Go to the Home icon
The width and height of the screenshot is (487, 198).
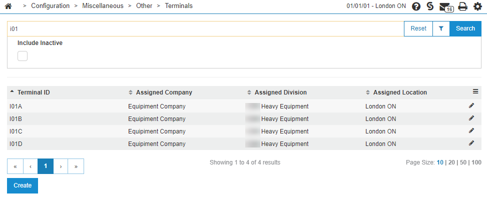click(x=9, y=6)
